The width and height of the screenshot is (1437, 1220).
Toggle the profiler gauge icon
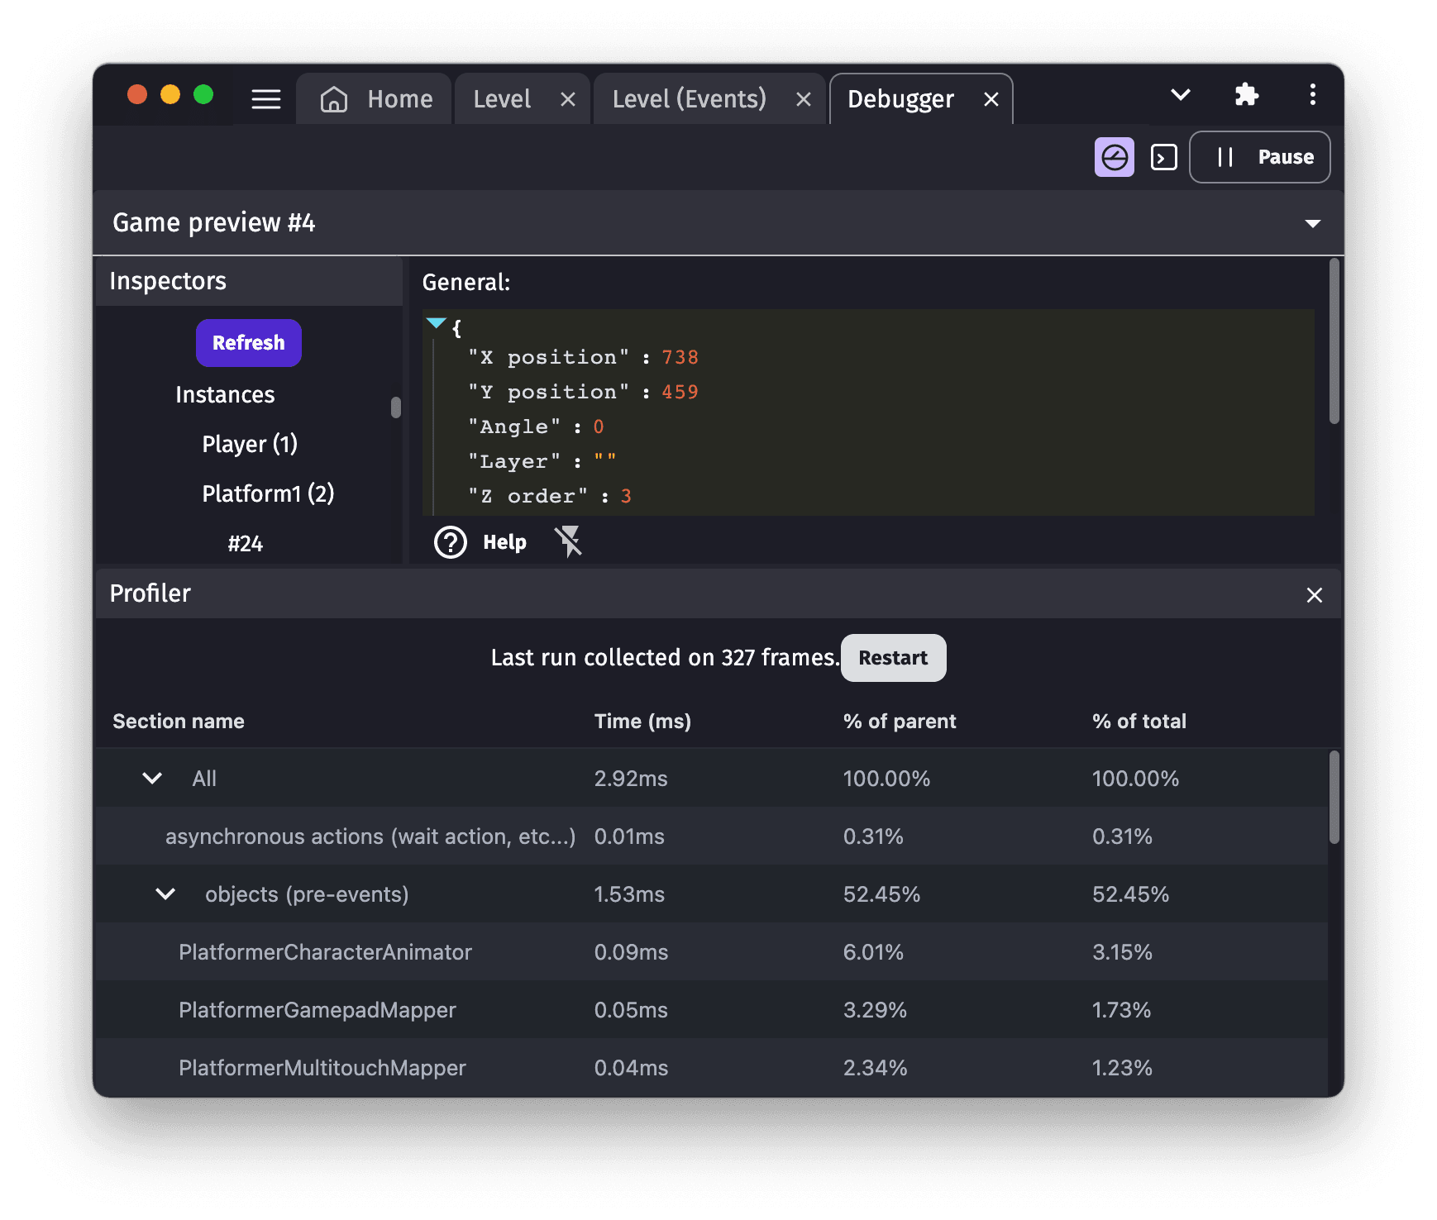(x=1114, y=157)
